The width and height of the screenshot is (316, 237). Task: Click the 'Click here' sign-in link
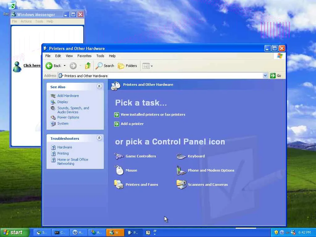coord(32,65)
